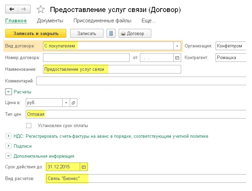Expand the НДС section
This screenshot has width=252, height=191.
8,136
